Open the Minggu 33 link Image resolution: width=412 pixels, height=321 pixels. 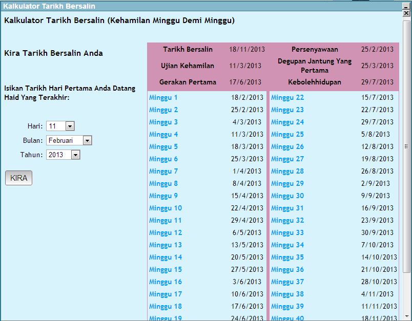(287, 233)
